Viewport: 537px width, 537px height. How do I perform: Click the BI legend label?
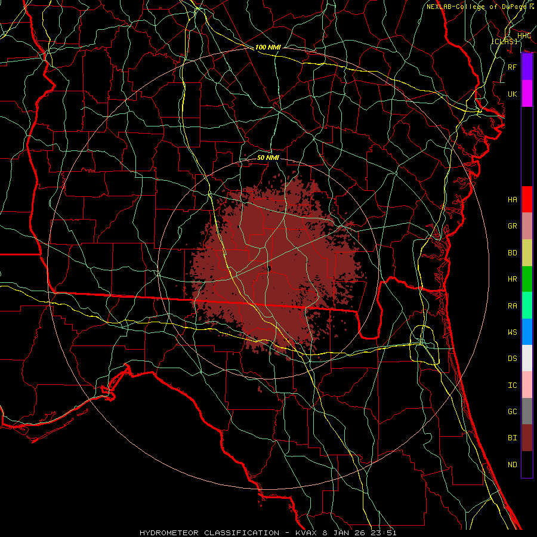[513, 438]
